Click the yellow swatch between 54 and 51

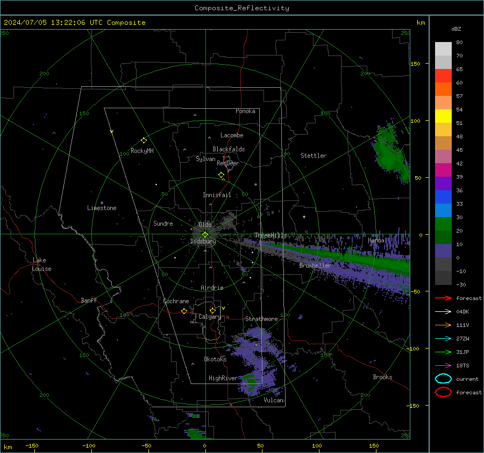pos(443,116)
